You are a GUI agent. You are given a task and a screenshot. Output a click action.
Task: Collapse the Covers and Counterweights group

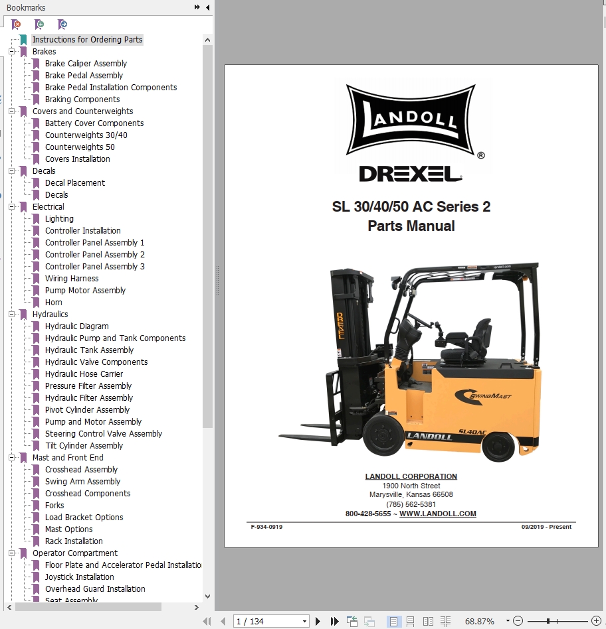pyautogui.click(x=12, y=111)
